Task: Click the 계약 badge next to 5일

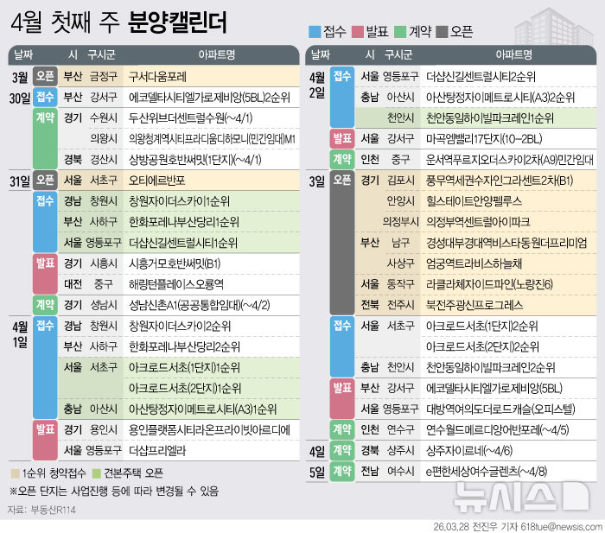Action: pos(342,471)
